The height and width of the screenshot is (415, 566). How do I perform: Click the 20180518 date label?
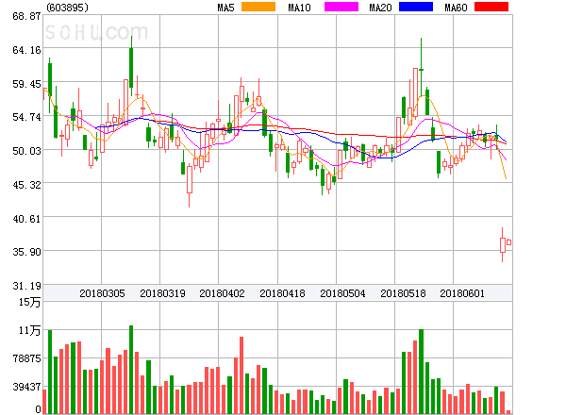403,293
